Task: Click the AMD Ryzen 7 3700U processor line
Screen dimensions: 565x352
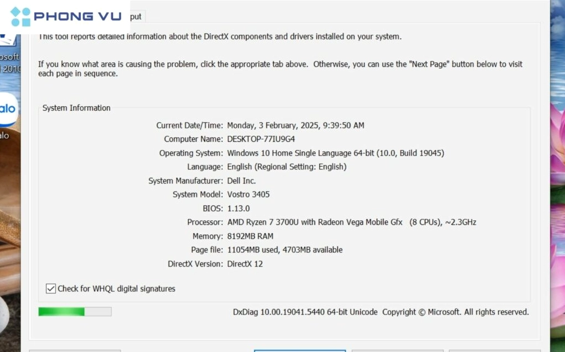Action: tap(351, 222)
